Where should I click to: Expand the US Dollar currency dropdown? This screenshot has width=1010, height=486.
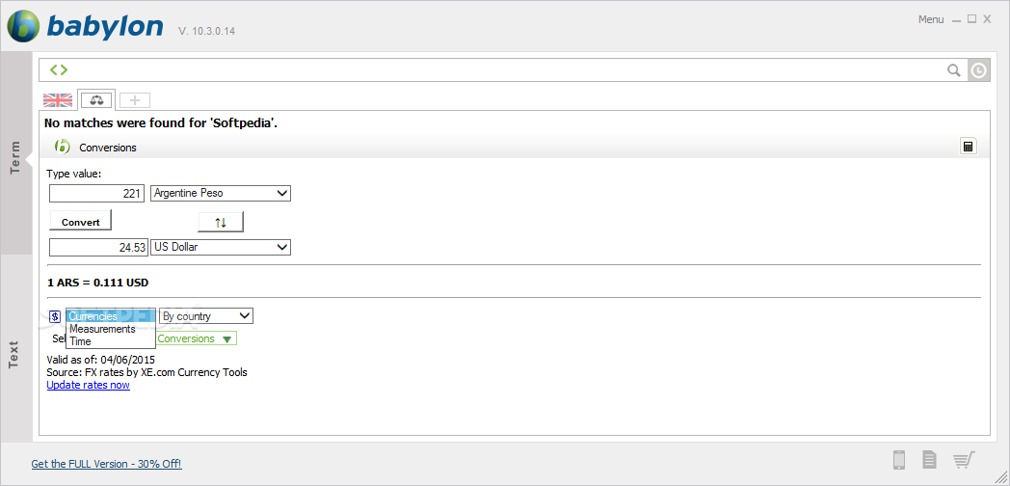click(x=221, y=247)
